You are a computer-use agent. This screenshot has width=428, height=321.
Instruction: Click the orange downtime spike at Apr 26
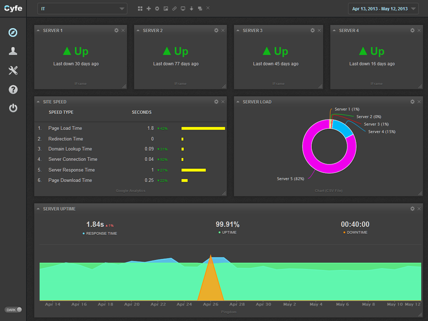[x=211, y=284]
